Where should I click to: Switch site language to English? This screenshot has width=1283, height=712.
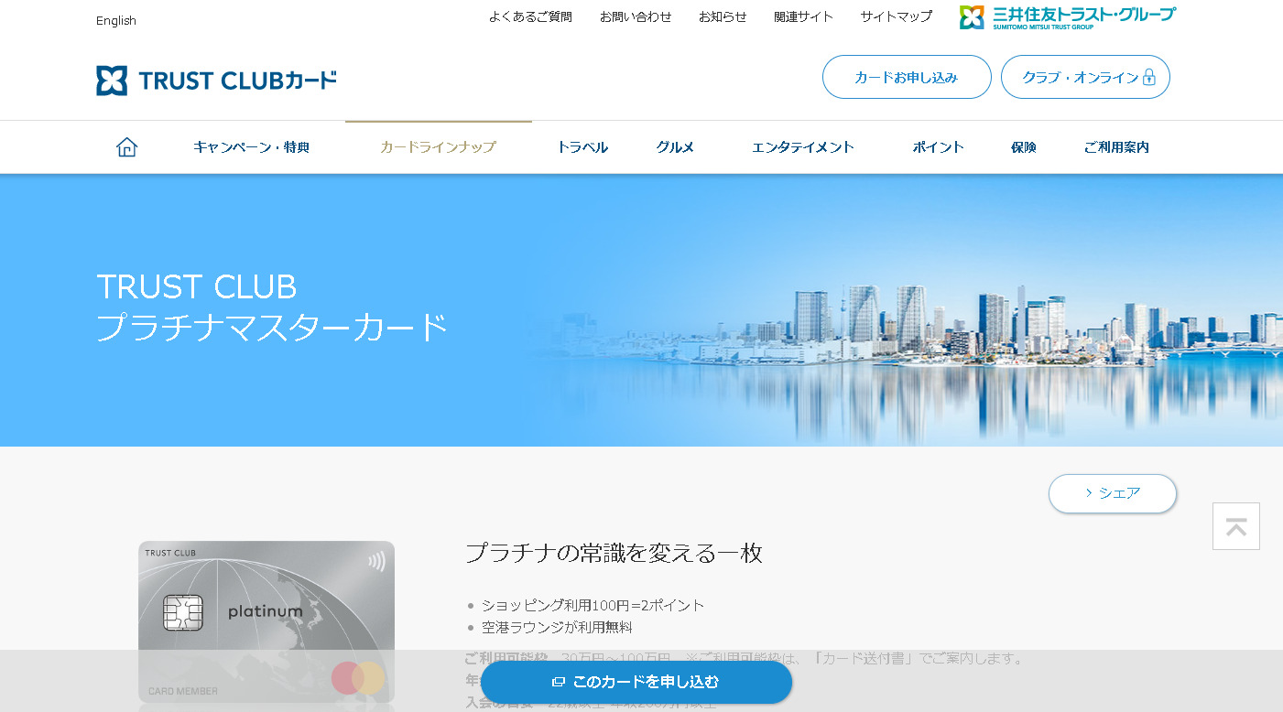click(x=116, y=20)
